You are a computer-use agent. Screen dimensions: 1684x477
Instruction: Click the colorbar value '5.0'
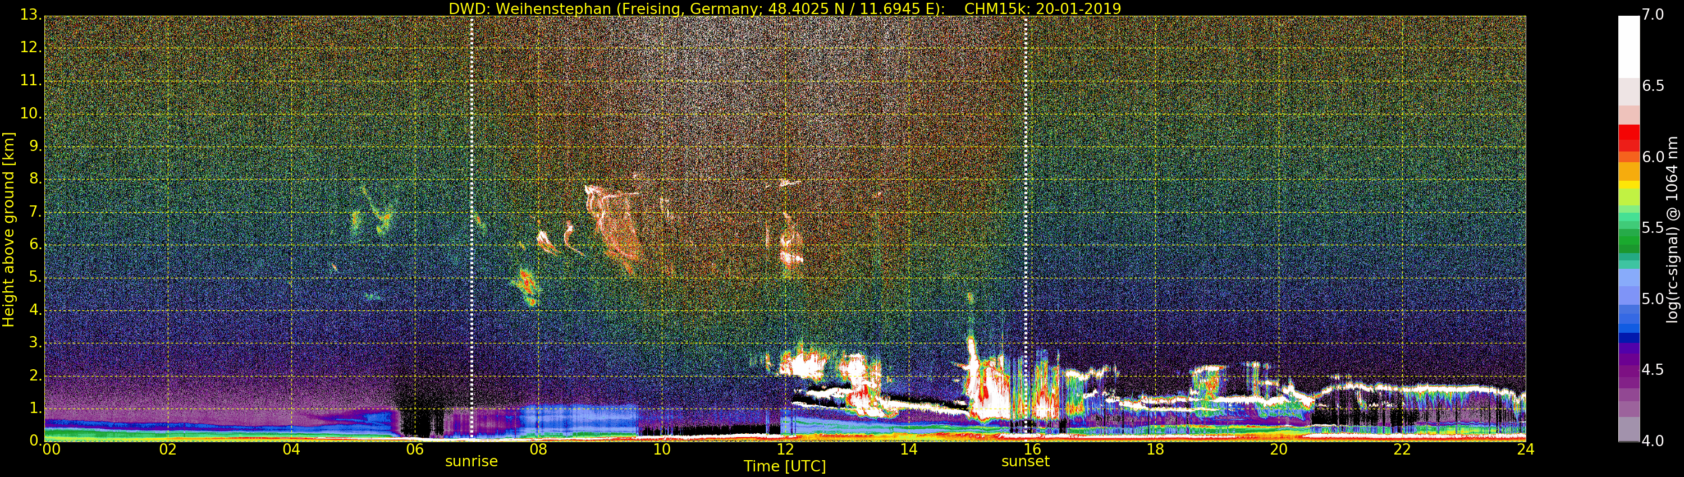coord(1653,299)
